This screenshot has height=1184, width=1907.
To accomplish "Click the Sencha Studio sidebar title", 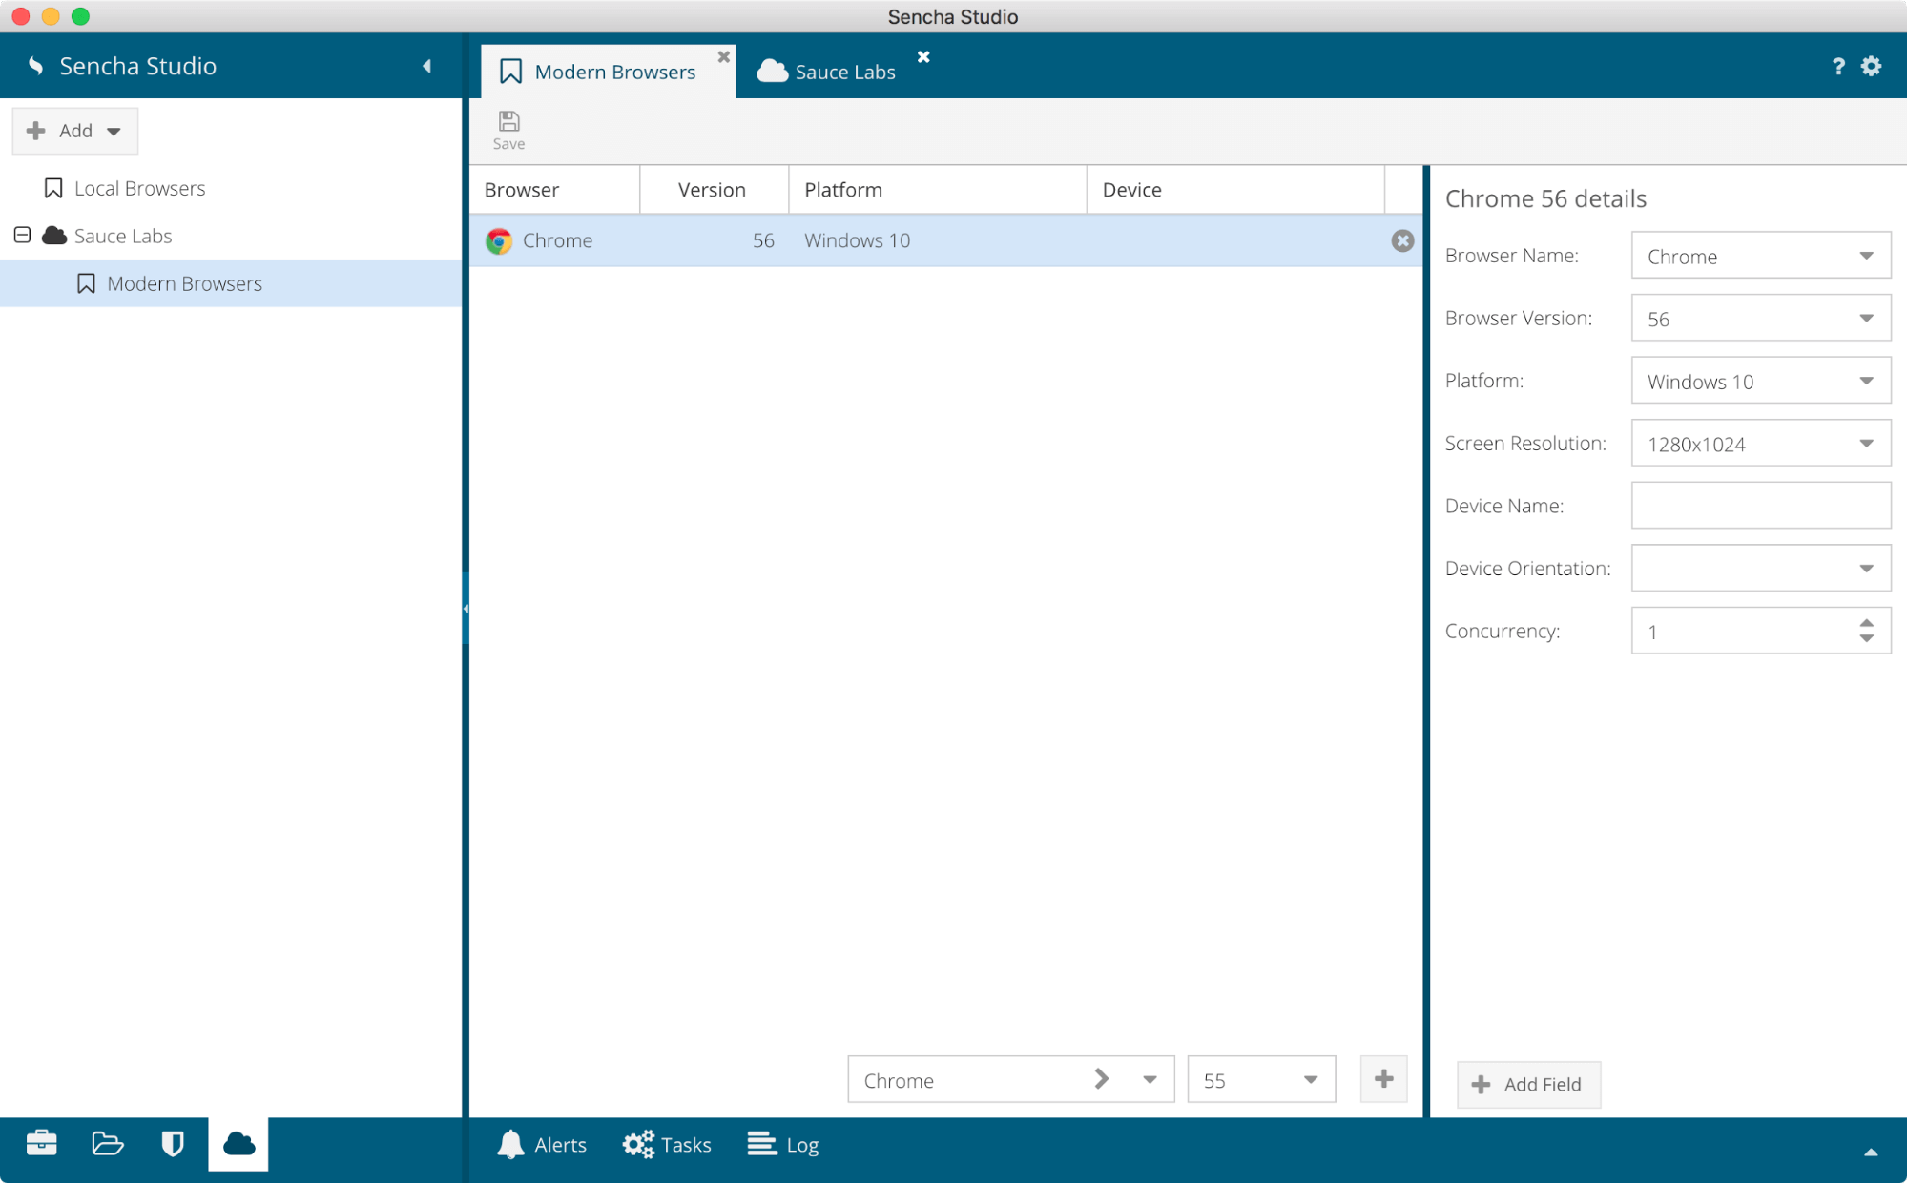I will [x=137, y=66].
